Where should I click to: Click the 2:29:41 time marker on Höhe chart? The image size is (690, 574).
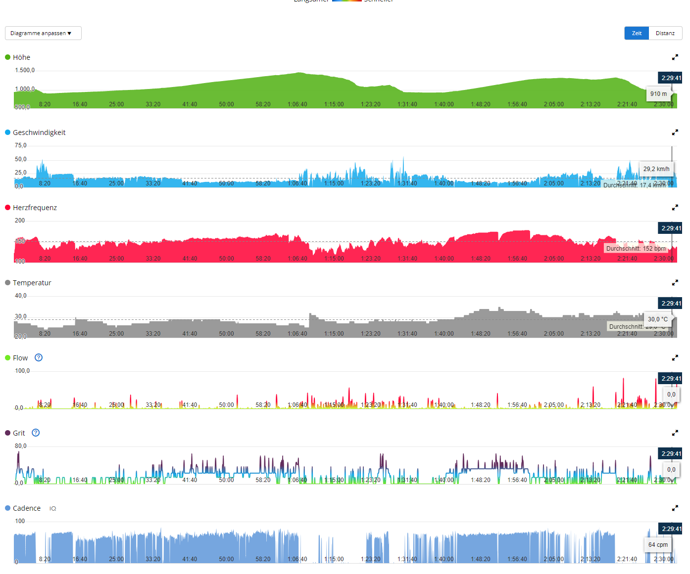point(671,78)
